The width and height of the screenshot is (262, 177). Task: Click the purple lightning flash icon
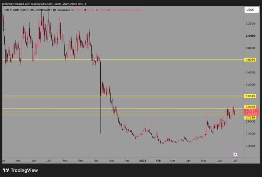235,155
